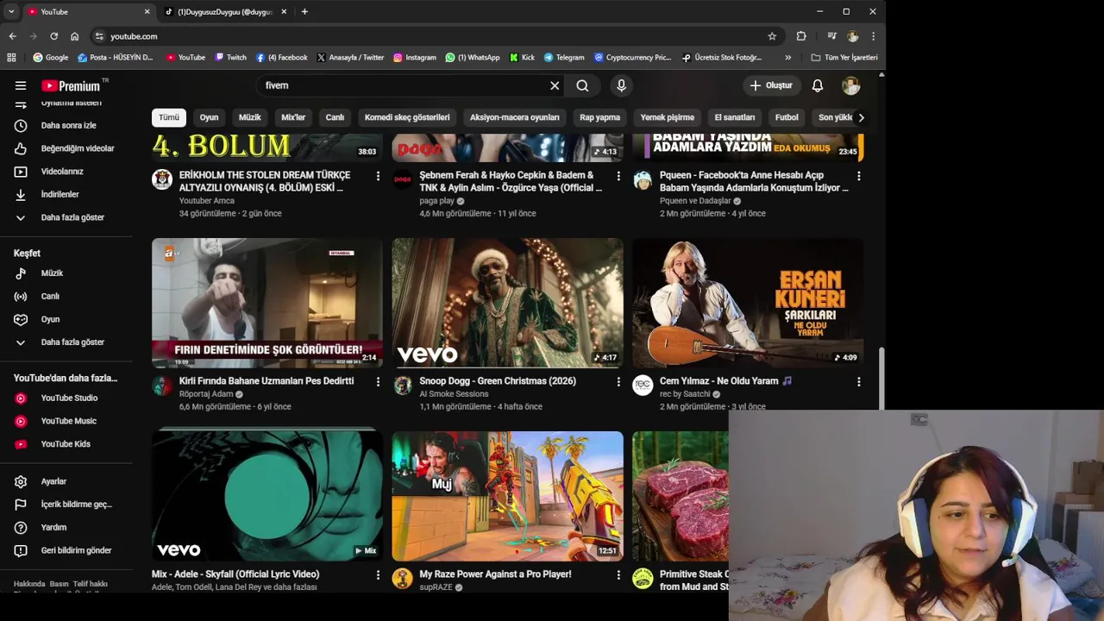Open options menu for Şebnem Ferah video
The width and height of the screenshot is (1104, 621).
(618, 176)
